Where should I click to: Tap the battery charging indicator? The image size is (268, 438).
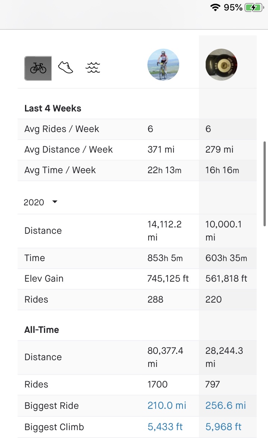point(253,7)
